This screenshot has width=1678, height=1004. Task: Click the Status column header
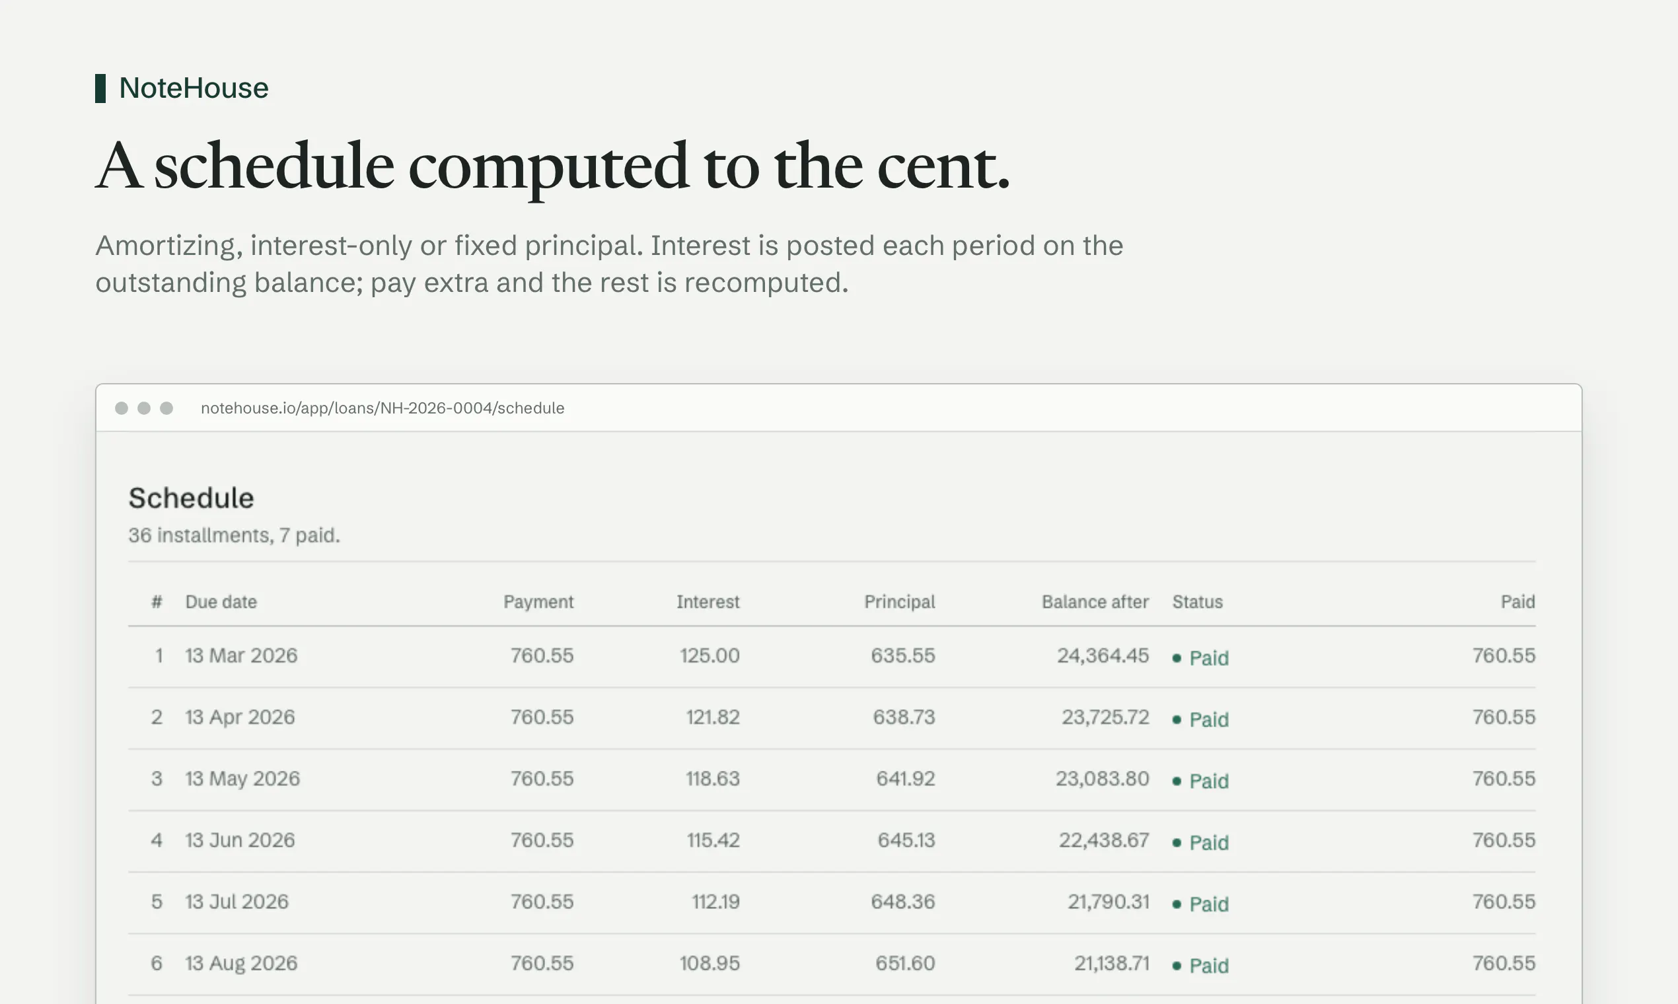(1198, 602)
